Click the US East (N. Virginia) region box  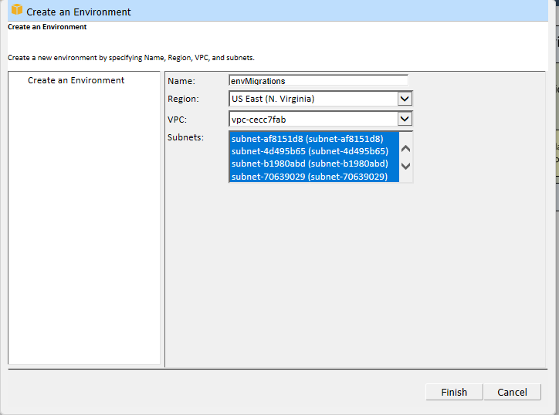[320, 99]
